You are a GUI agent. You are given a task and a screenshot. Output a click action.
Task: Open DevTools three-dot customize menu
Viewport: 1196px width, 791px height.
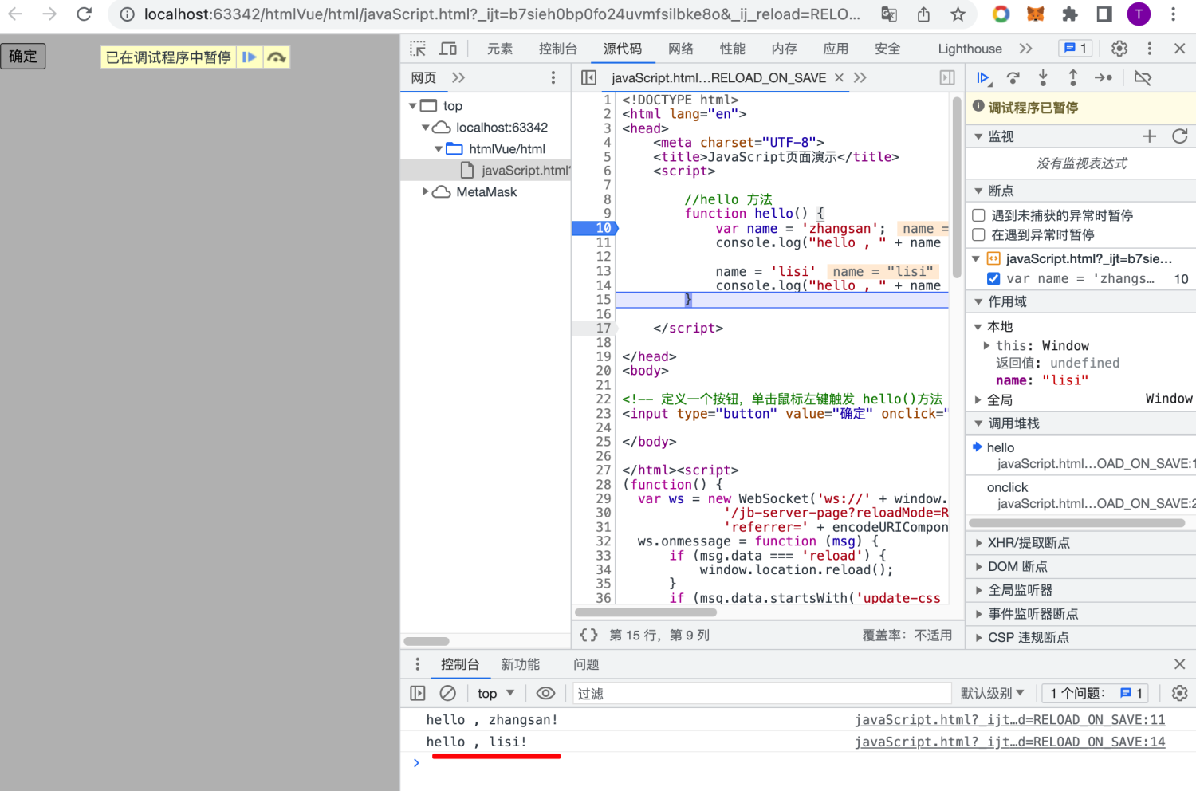pos(1149,49)
